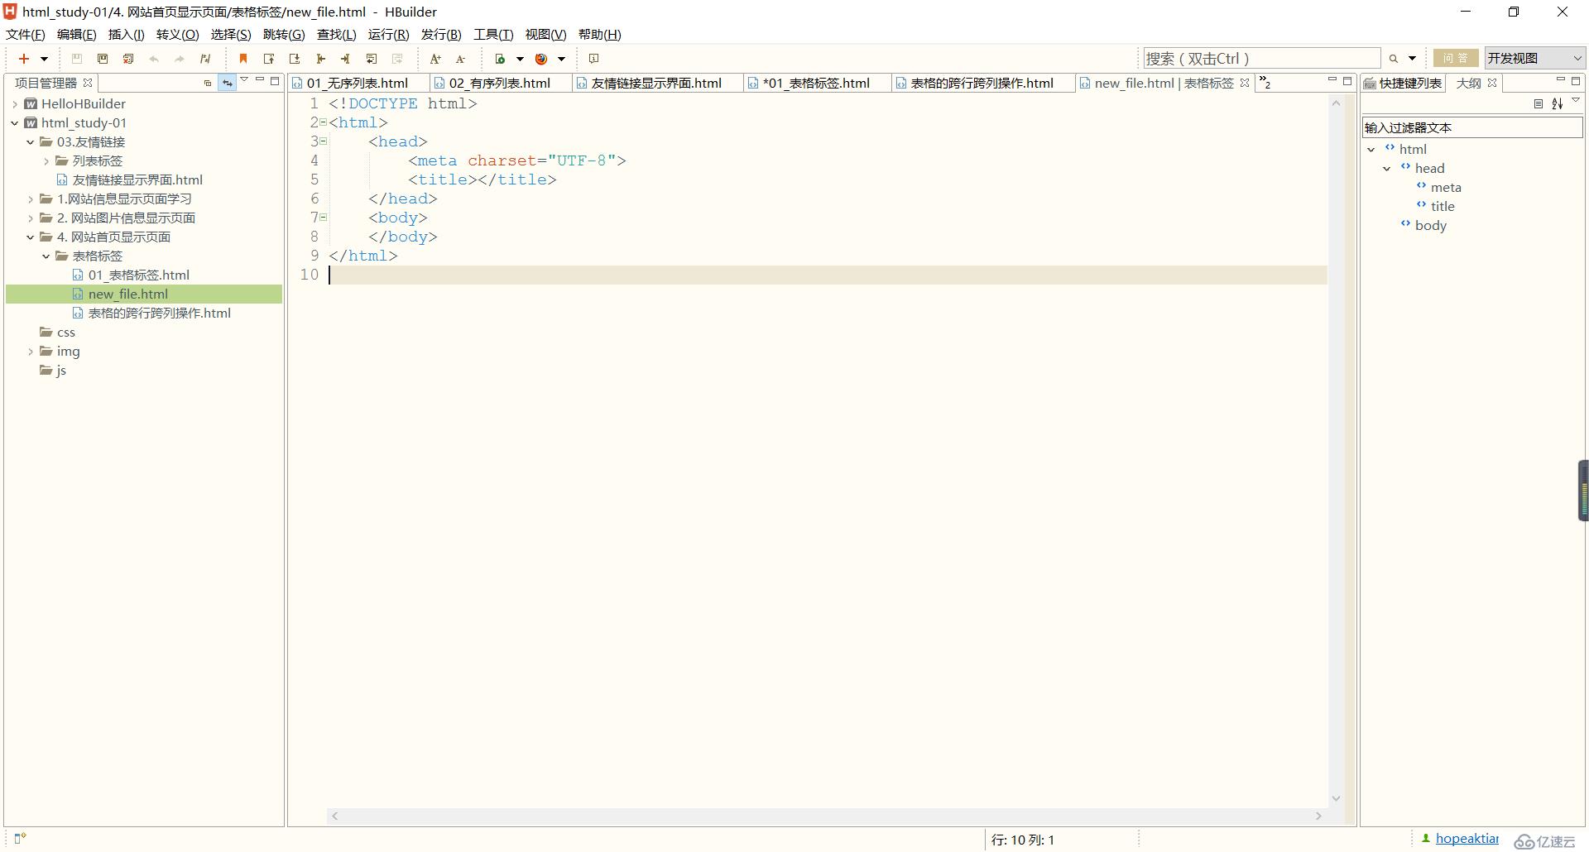
Task: Click the Firefox browser preview icon
Action: [541, 59]
